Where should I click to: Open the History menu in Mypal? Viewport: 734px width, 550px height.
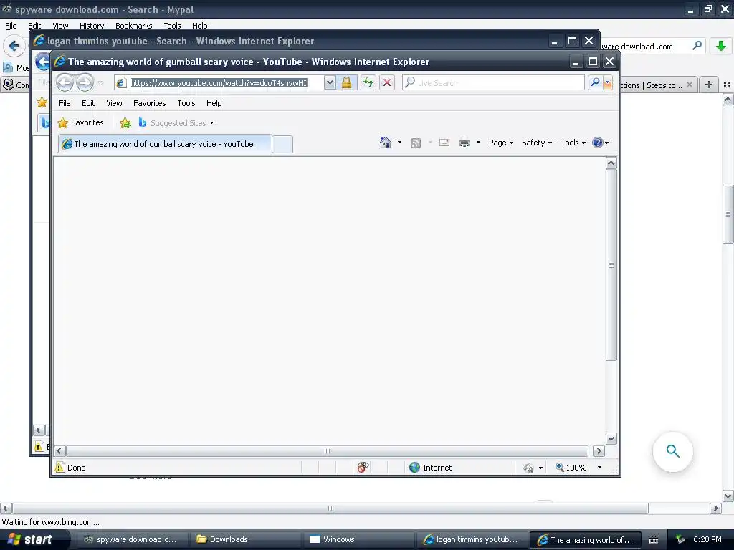pyautogui.click(x=91, y=26)
